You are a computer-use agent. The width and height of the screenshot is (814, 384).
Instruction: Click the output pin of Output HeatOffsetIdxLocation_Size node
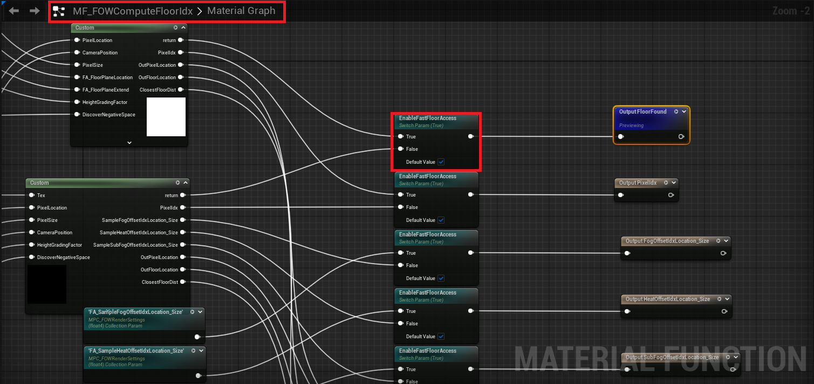tap(724, 311)
